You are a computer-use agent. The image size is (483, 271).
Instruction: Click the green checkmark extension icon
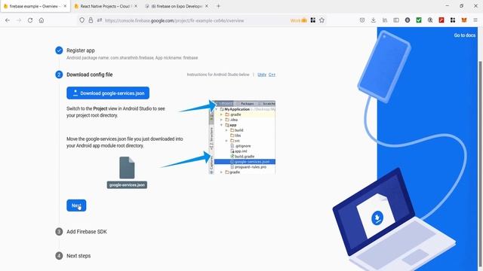click(x=419, y=20)
